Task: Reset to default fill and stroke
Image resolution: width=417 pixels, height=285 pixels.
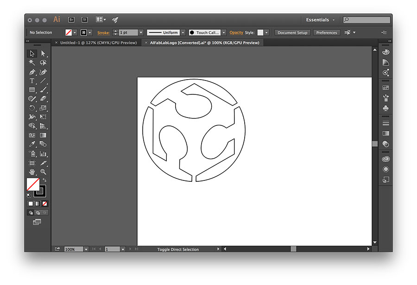Action: (x=29, y=195)
